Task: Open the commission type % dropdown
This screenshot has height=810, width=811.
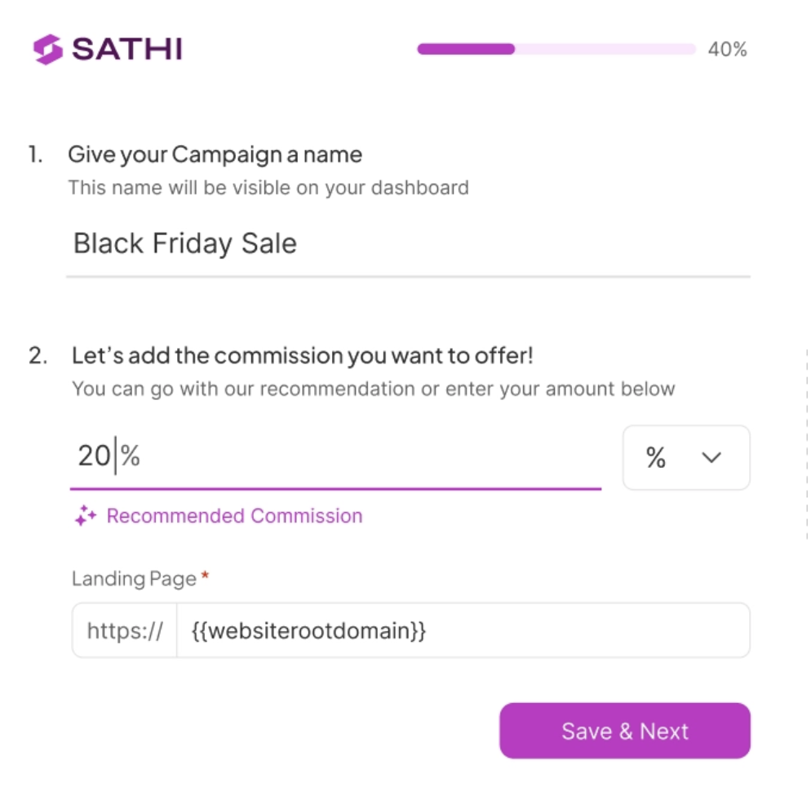Action: coord(685,457)
